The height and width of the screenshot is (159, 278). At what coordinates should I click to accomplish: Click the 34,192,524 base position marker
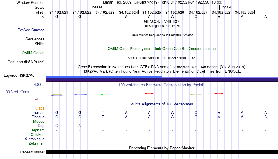(x=128, y=12)
